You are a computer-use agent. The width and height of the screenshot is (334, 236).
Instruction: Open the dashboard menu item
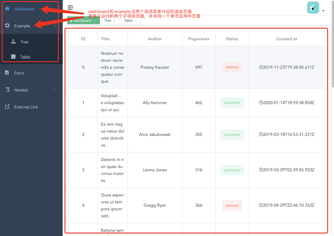pos(31,9)
